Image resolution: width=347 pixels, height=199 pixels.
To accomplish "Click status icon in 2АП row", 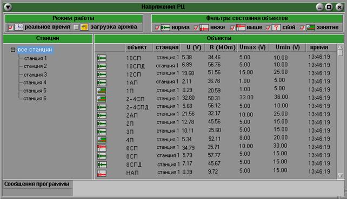I will pos(102,115).
